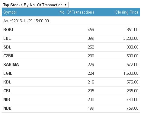Select EBL closing price 3,230.00
Image resolution: width=141 pixels, height=113 pixels.
click(x=131, y=38)
